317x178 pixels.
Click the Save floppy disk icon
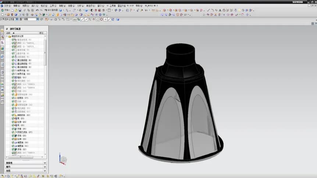(x=20, y=10)
